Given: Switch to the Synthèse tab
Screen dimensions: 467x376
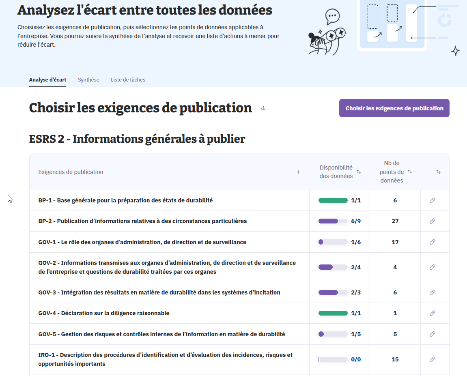Looking at the screenshot, I should (x=88, y=80).
